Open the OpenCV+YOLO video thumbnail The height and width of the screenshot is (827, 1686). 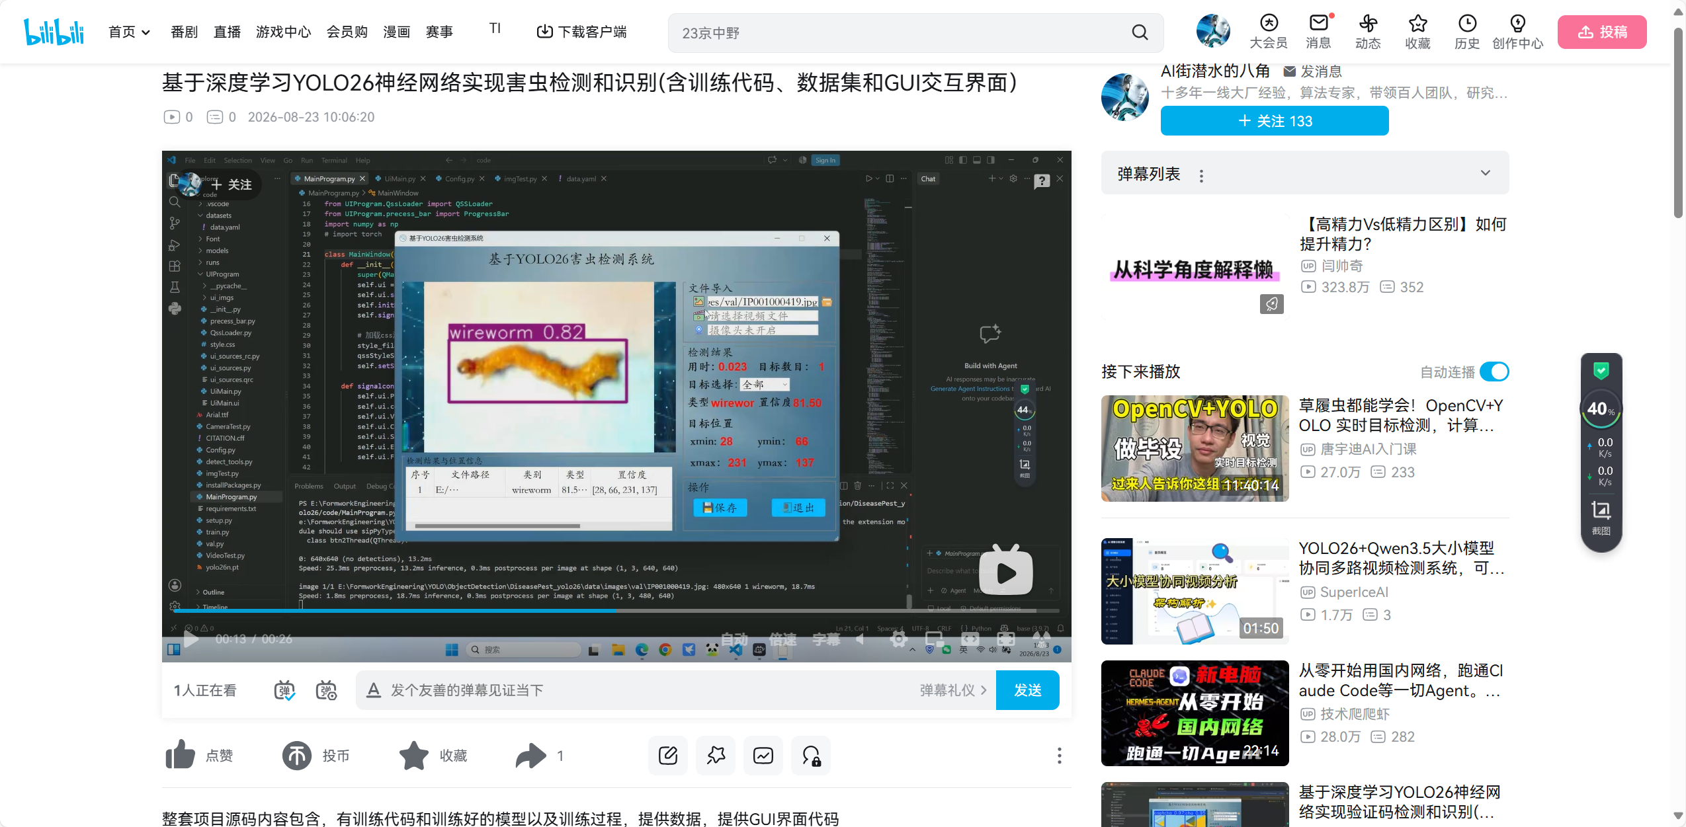[x=1195, y=448]
